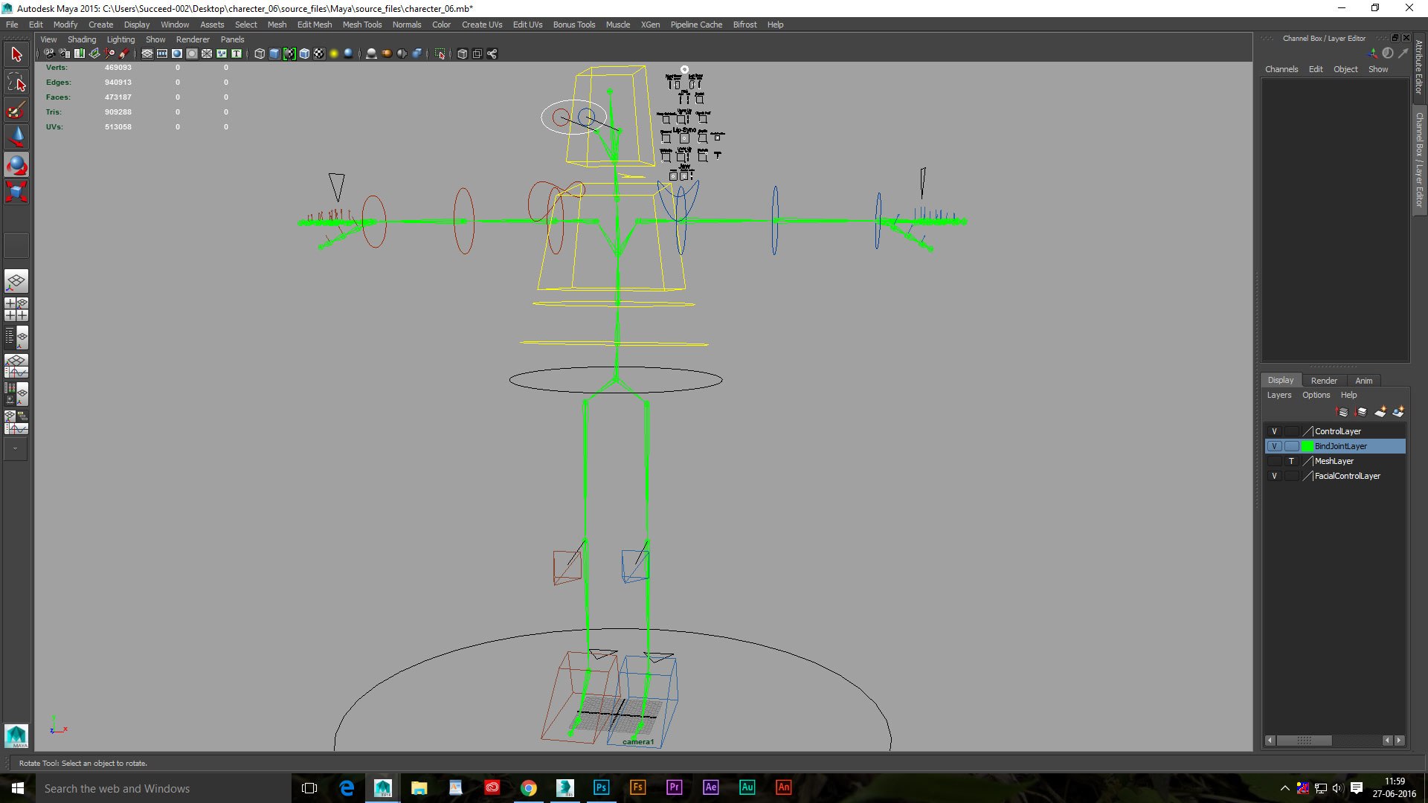The image size is (1428, 803).
Task: Toggle visibility of ControlLayer
Action: pos(1274,431)
